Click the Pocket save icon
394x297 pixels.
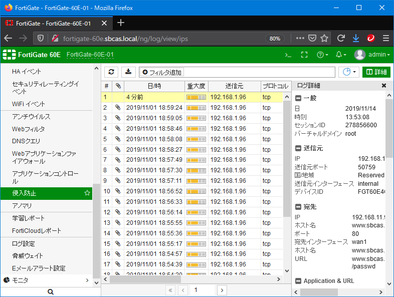pyautogui.click(x=312, y=39)
